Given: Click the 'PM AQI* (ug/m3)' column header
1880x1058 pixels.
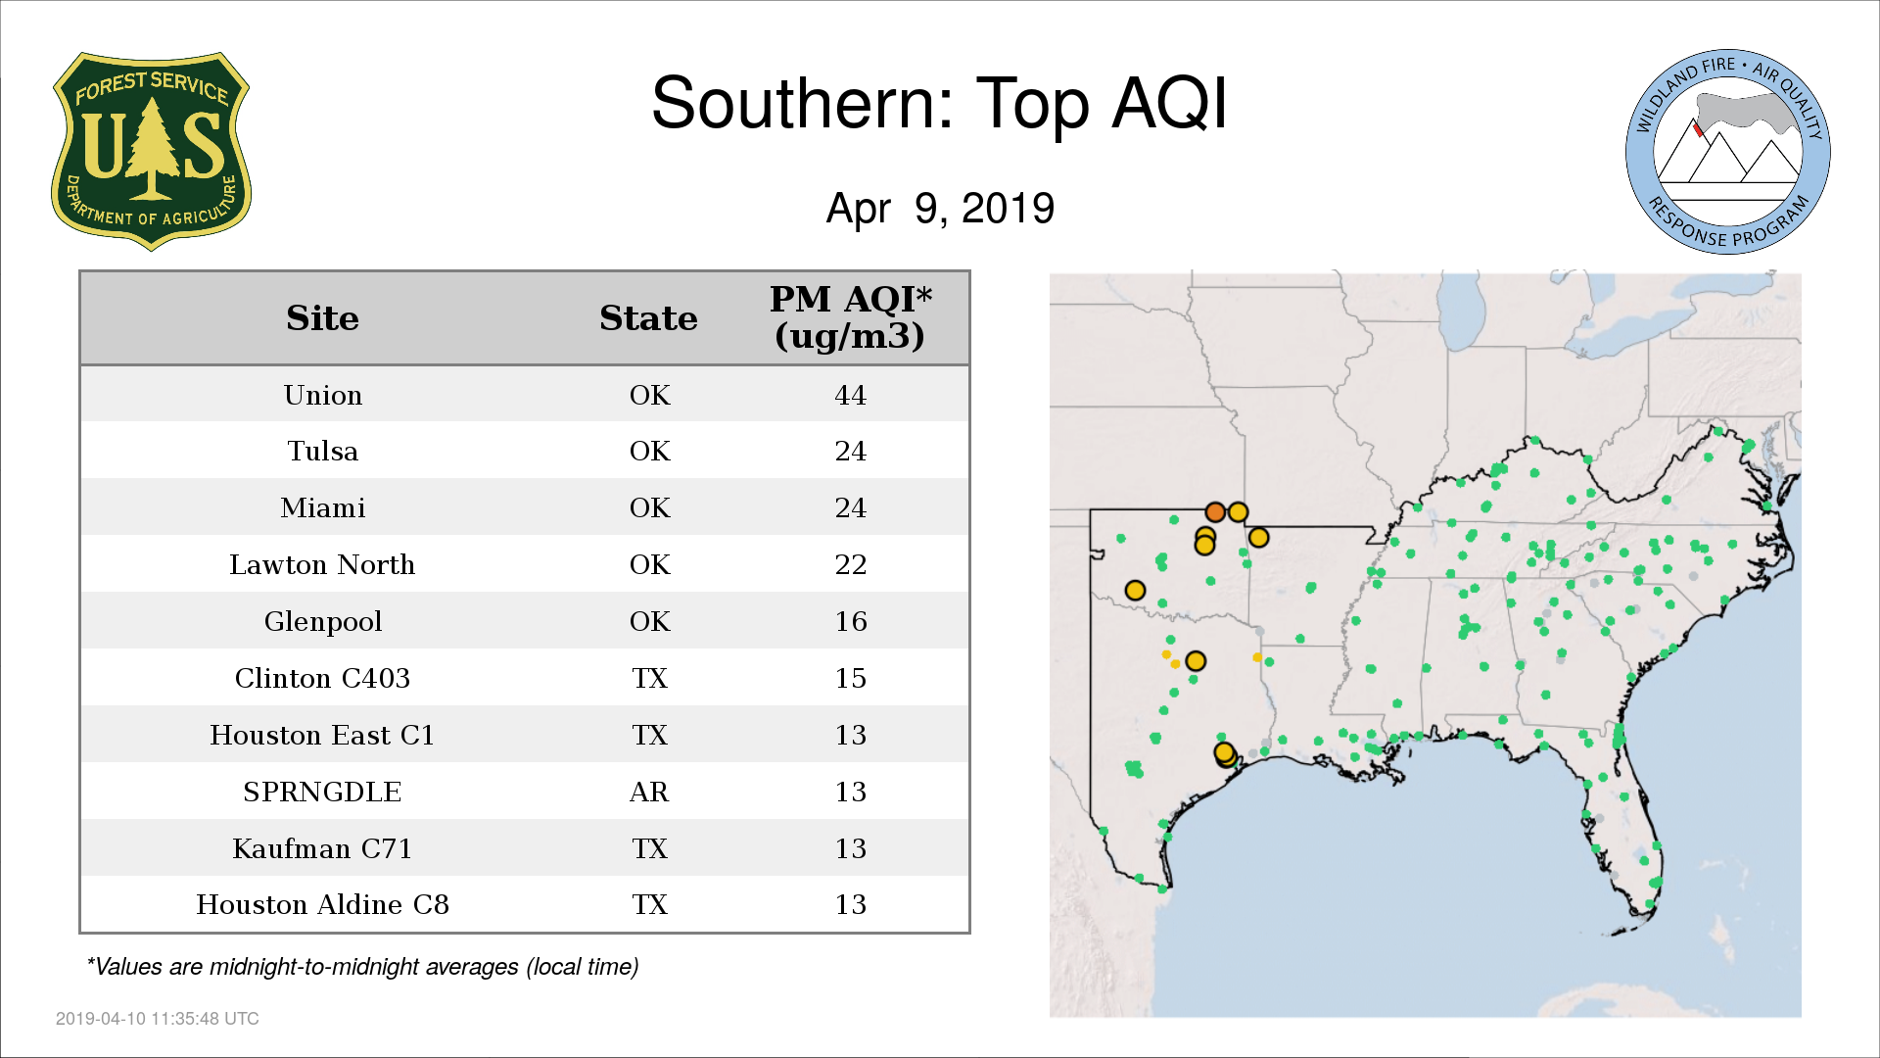Looking at the screenshot, I should point(850,317).
